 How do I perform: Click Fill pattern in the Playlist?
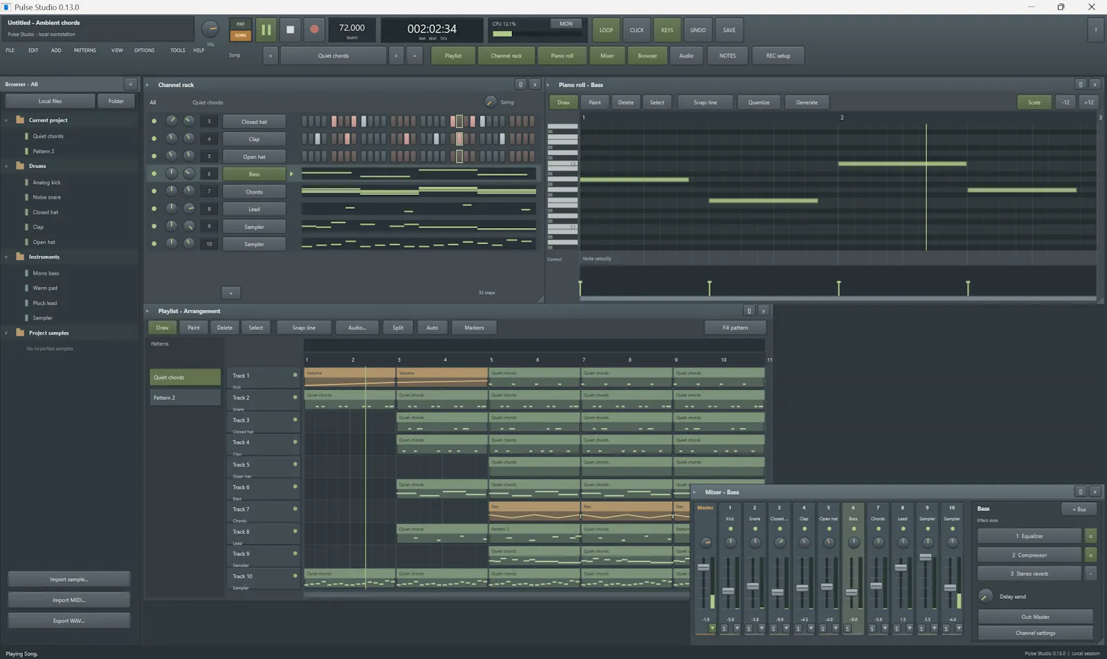[735, 328]
